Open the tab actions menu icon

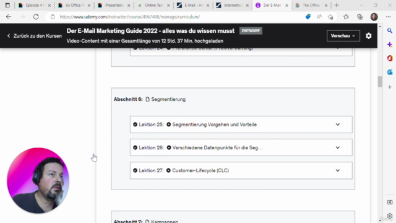7,5
